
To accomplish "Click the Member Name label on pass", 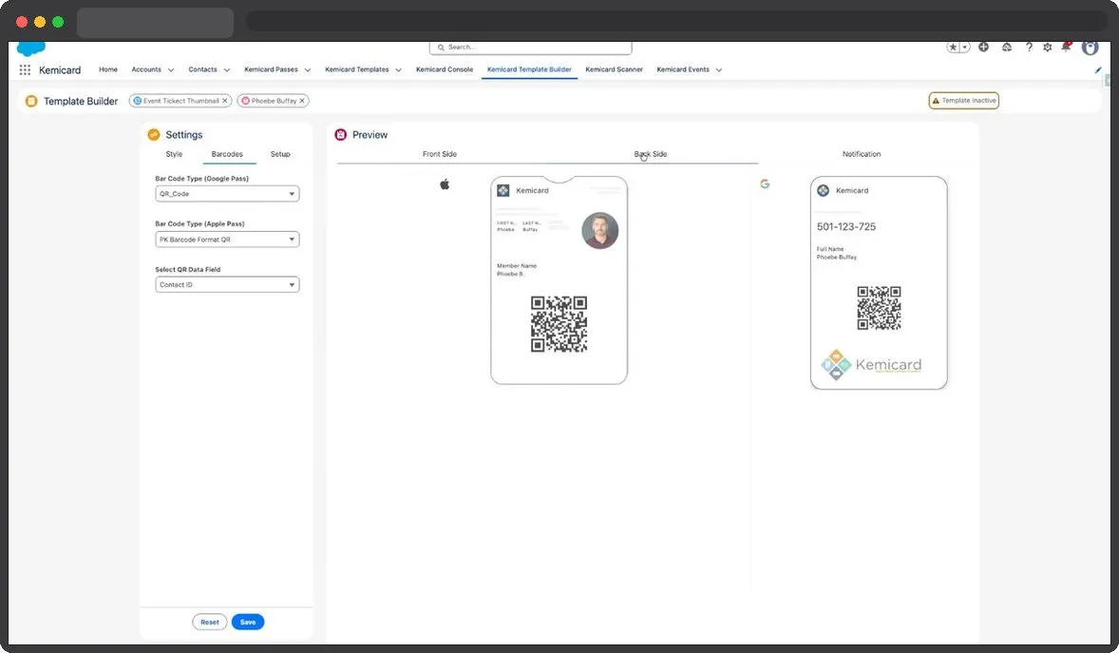I will [x=517, y=266].
